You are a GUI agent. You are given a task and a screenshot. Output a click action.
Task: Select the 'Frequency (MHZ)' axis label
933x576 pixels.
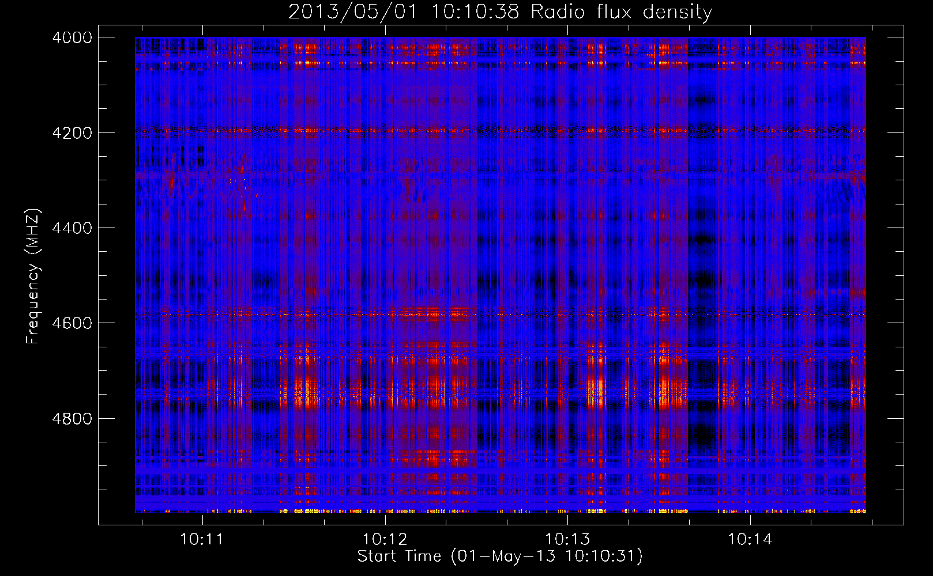pyautogui.click(x=33, y=276)
